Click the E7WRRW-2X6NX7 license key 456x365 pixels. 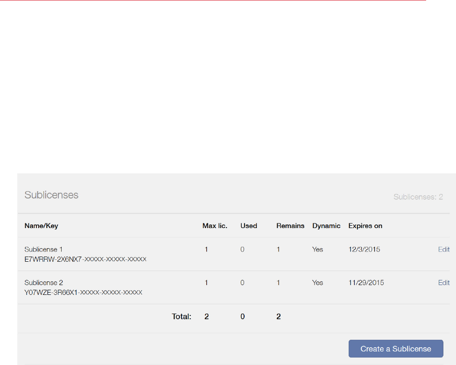pos(85,259)
